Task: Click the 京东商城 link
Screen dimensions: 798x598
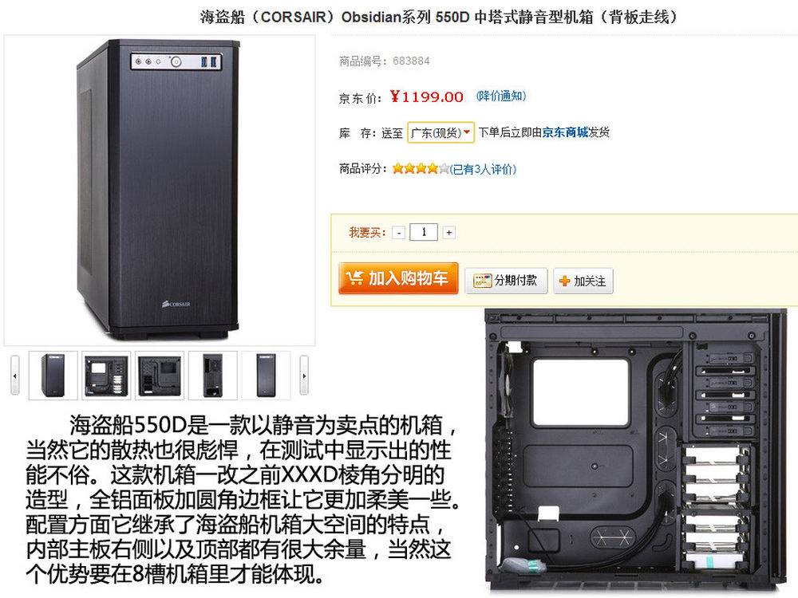Action: [565, 132]
